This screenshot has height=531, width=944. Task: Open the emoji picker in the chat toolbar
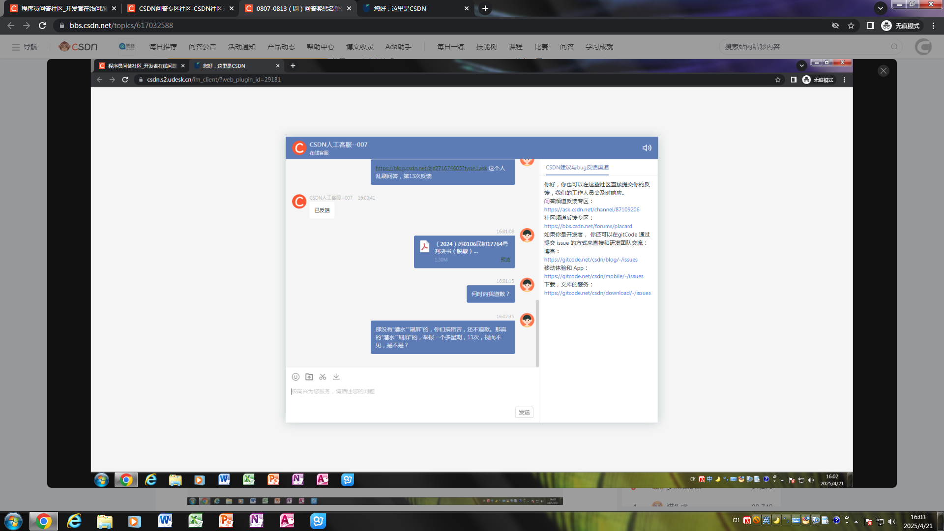295,377
